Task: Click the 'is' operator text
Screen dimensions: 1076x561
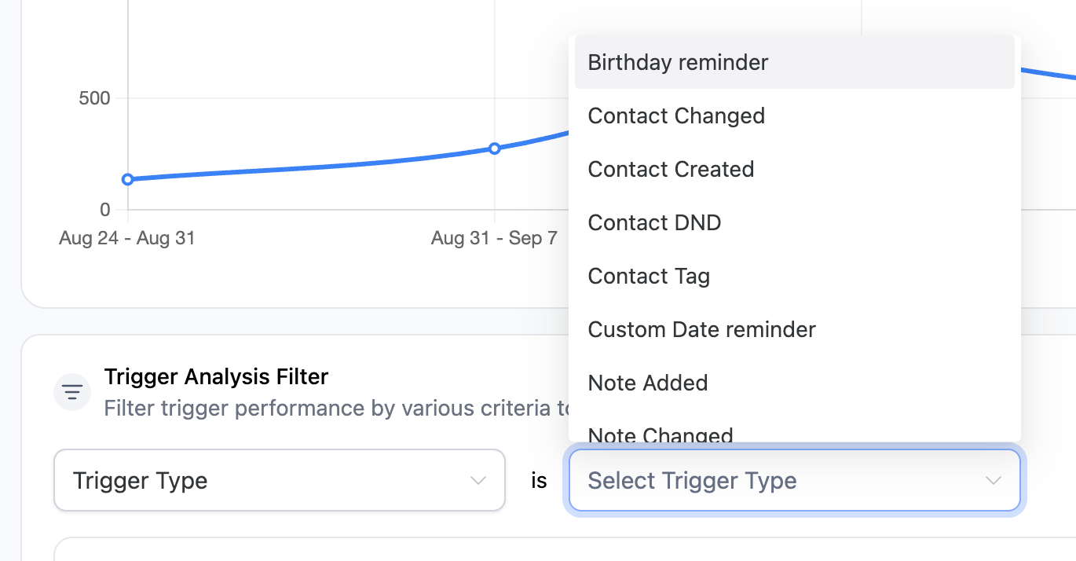Action: pos(539,481)
